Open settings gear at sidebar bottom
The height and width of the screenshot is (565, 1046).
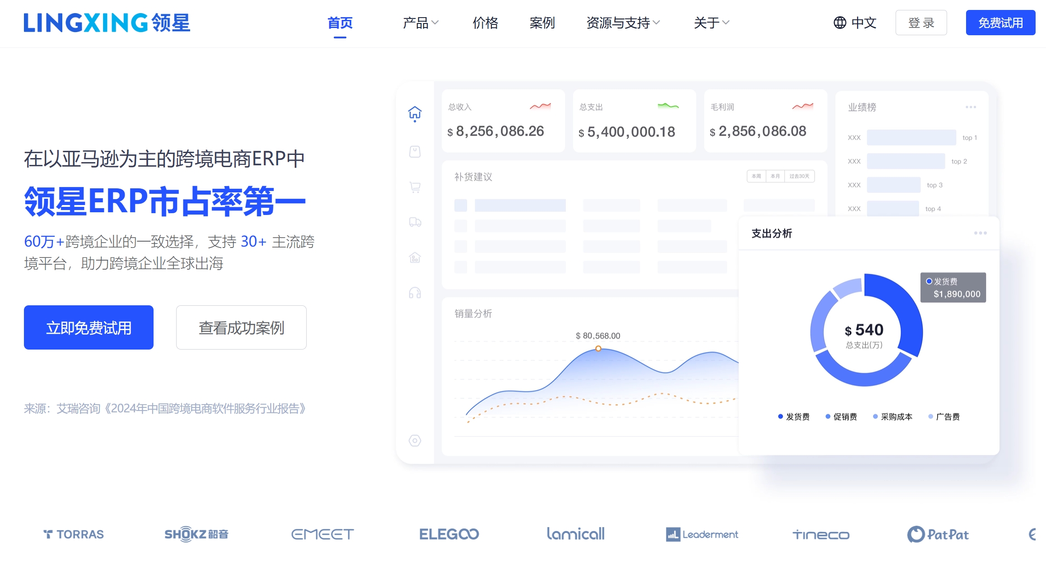[414, 440]
